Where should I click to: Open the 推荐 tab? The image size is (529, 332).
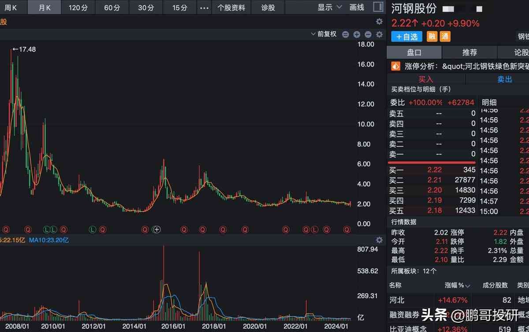469,52
